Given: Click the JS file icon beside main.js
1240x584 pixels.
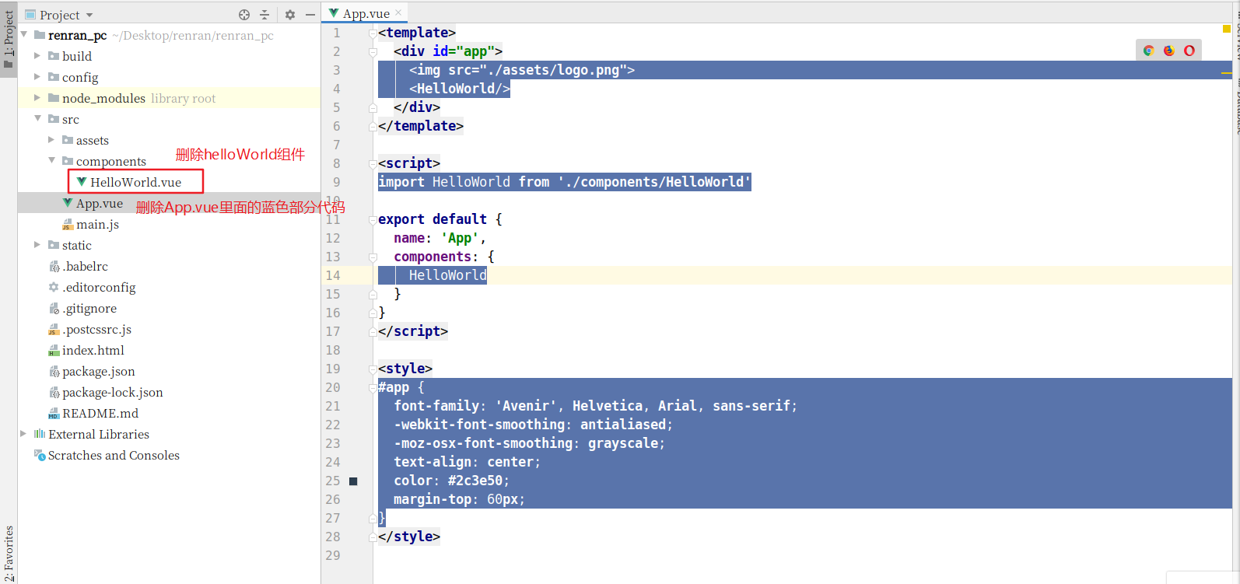Looking at the screenshot, I should pyautogui.click(x=68, y=224).
